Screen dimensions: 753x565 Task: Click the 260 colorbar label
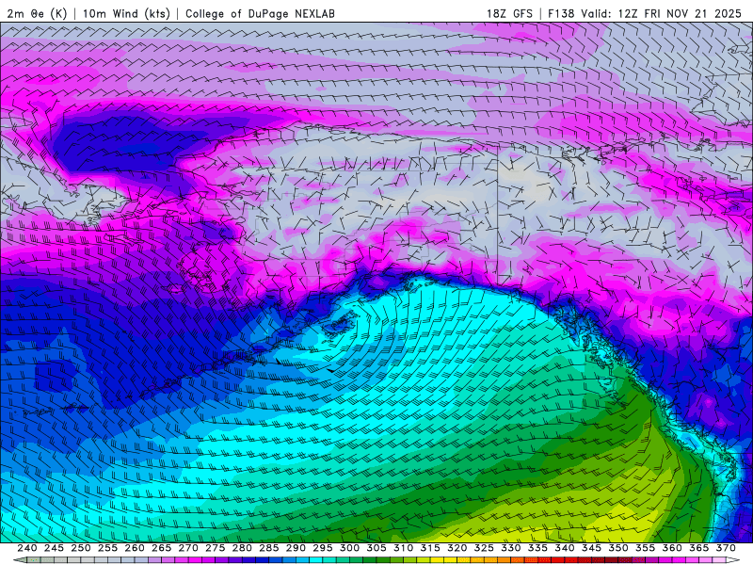pos(135,548)
